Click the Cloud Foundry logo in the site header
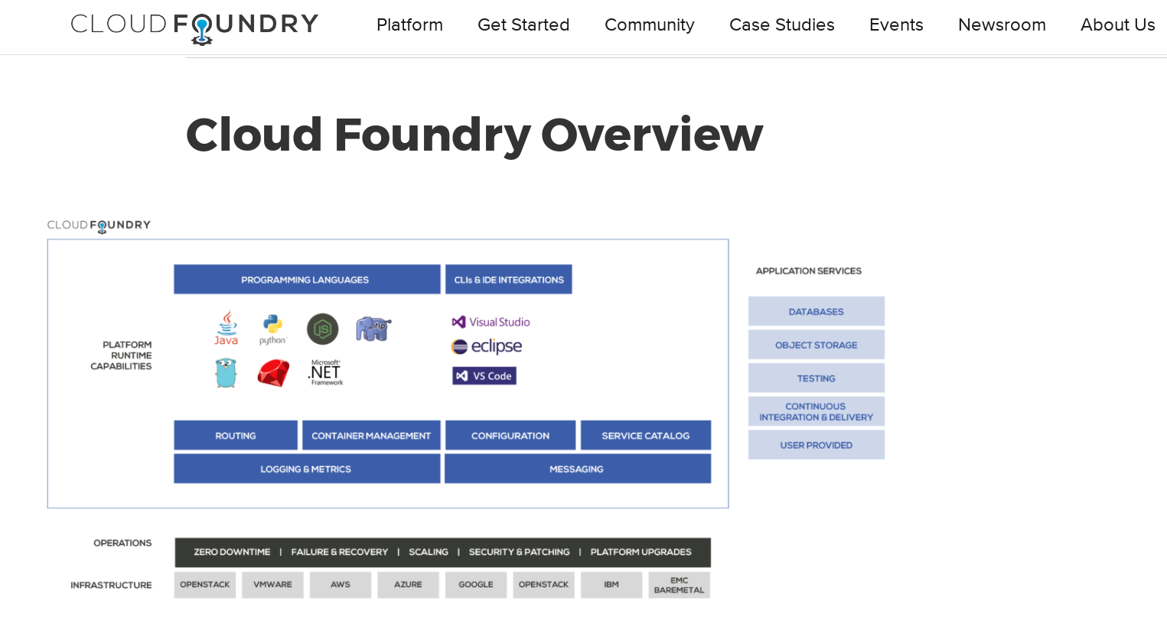 click(x=194, y=28)
